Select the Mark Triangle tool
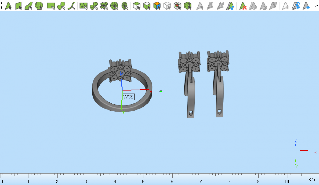 9,6
